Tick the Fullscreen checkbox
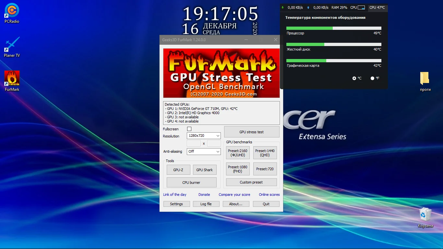This screenshot has width=443, height=249. coord(189,129)
